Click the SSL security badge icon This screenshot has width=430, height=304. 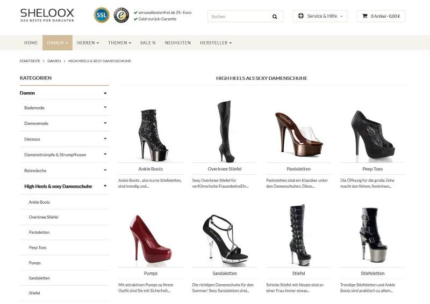coord(101,16)
